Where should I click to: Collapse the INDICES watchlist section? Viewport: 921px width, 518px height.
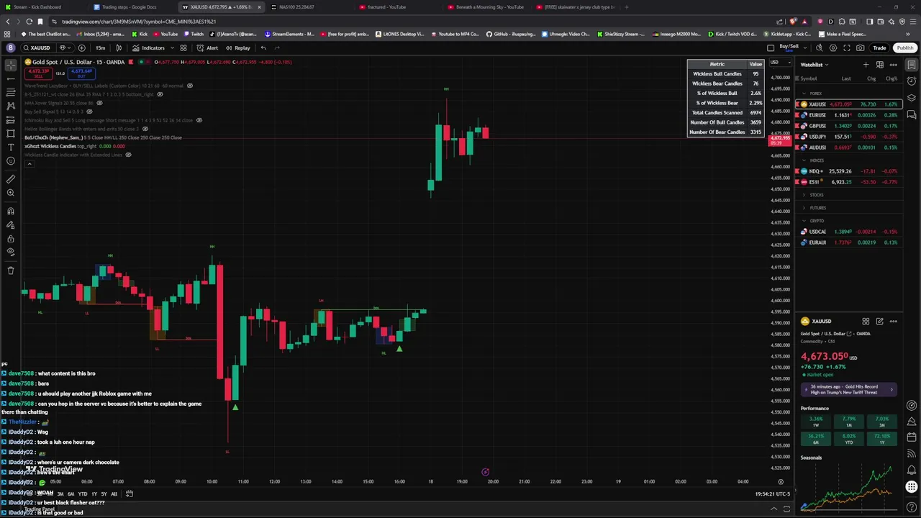(804, 160)
